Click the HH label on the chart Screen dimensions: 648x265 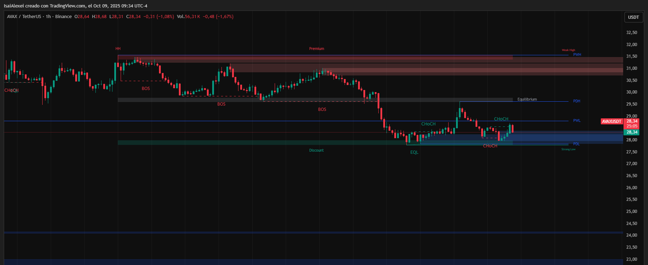[x=118, y=49]
